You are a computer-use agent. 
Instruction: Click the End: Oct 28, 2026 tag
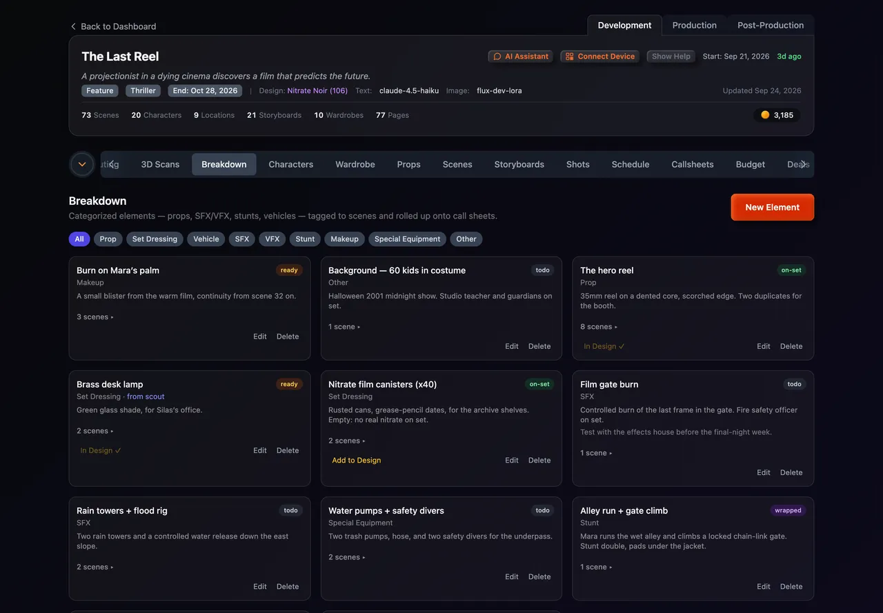pyautogui.click(x=205, y=91)
